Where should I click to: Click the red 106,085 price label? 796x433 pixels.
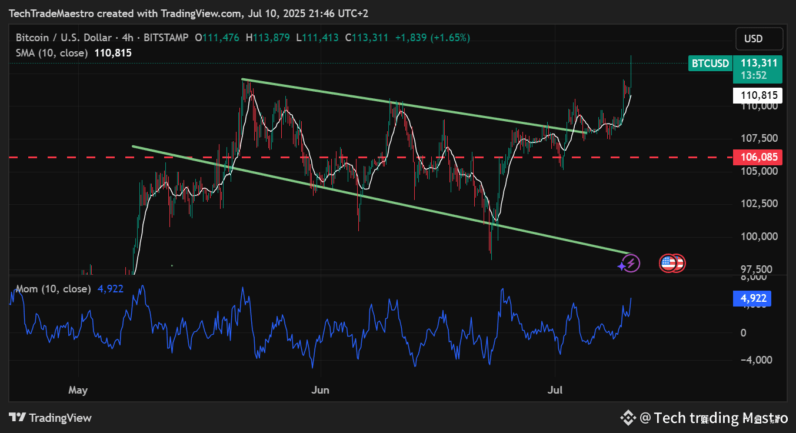tap(758, 157)
